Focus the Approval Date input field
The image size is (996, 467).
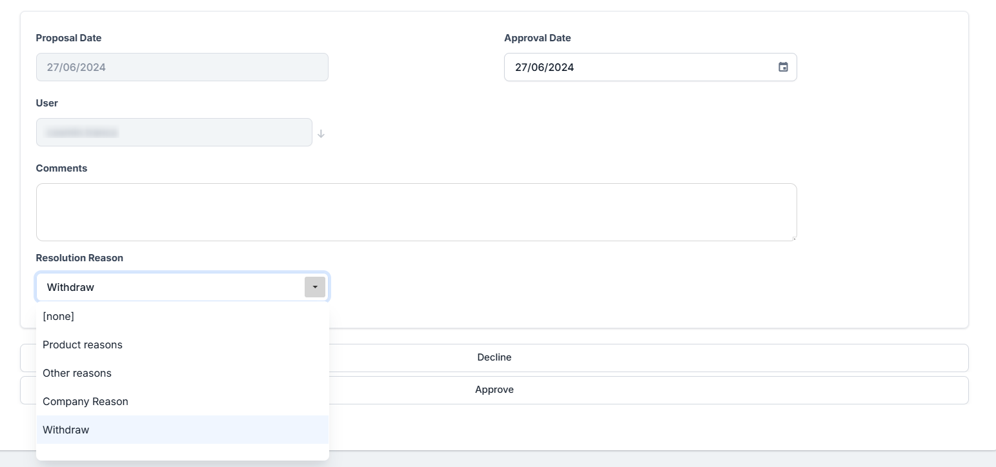point(639,67)
